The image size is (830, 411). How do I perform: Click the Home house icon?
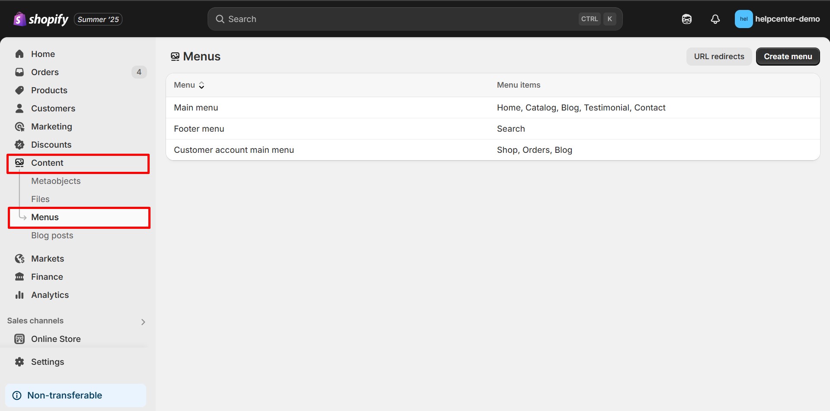coord(19,54)
